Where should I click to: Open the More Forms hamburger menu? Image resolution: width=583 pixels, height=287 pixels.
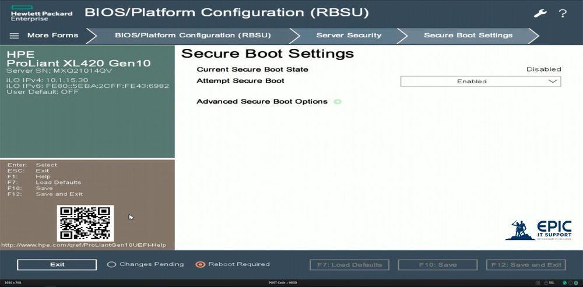(x=14, y=36)
